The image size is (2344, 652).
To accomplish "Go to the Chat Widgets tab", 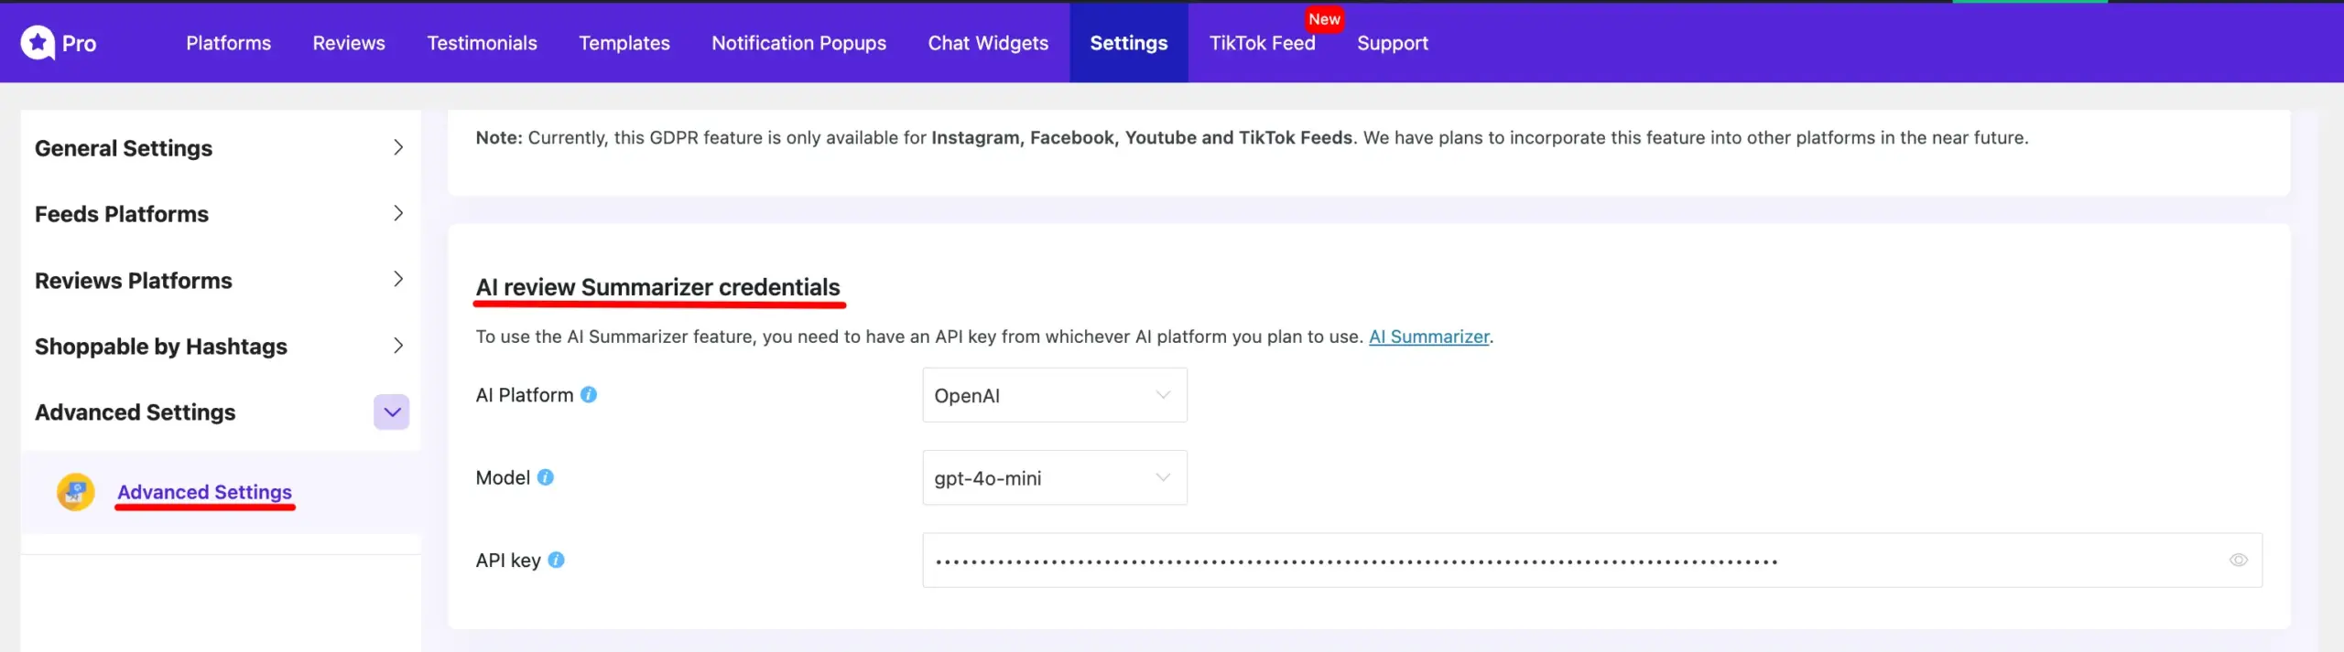I will 988,43.
